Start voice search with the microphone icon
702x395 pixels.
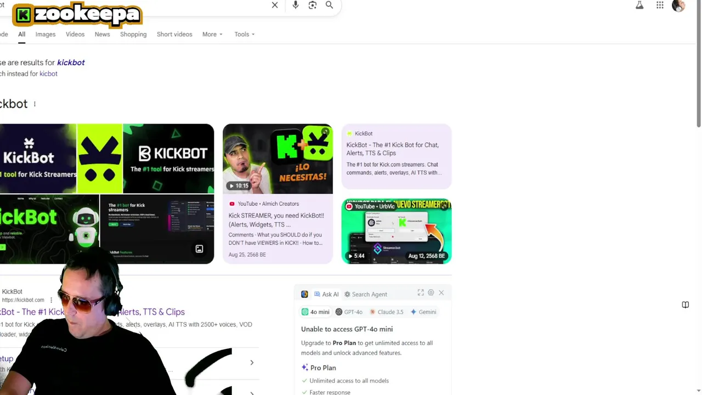pos(296,5)
